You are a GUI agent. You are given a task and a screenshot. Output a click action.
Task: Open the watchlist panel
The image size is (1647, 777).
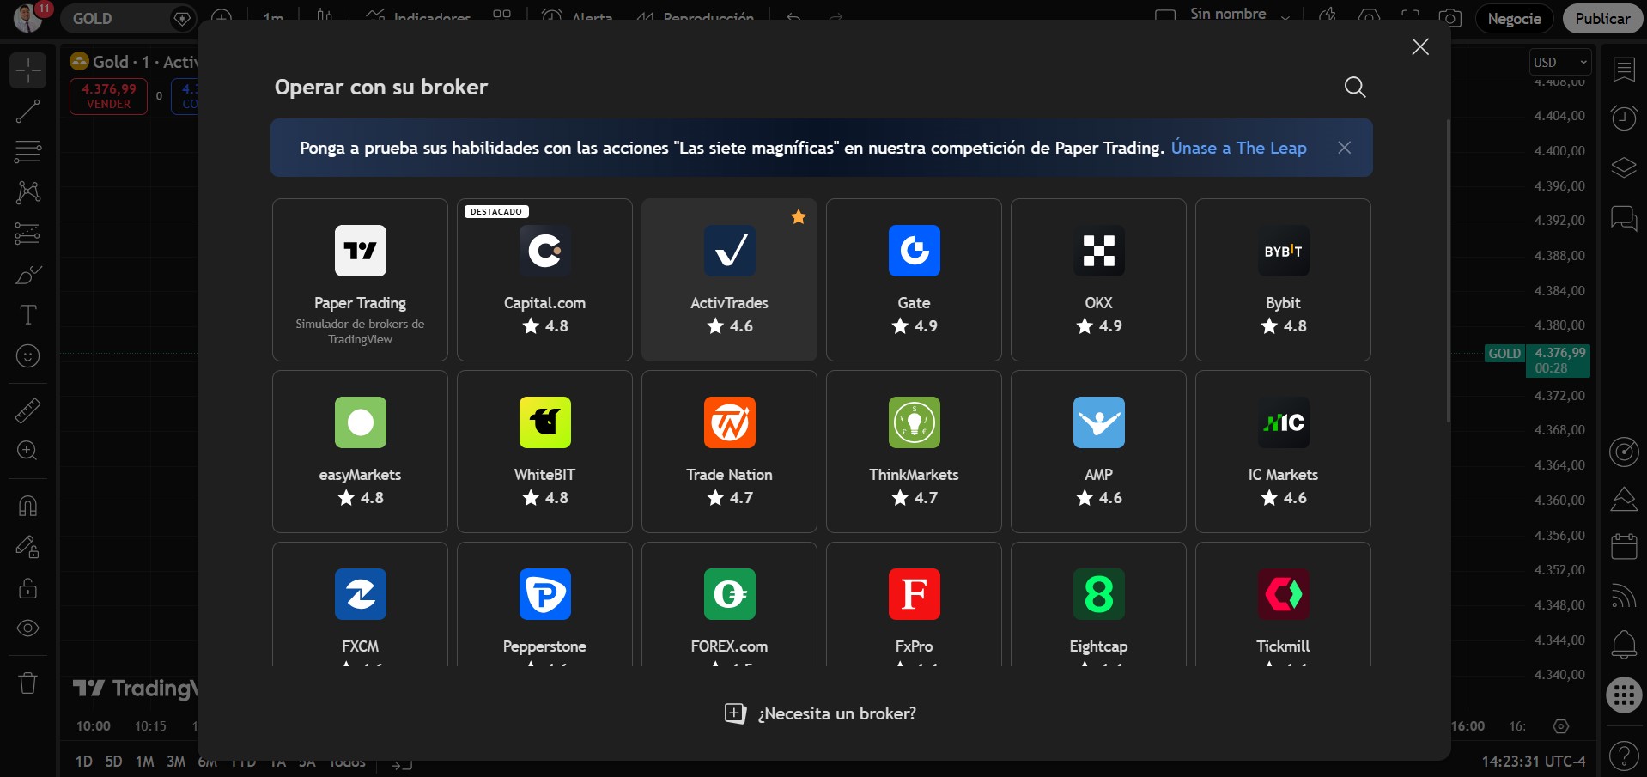click(1624, 70)
